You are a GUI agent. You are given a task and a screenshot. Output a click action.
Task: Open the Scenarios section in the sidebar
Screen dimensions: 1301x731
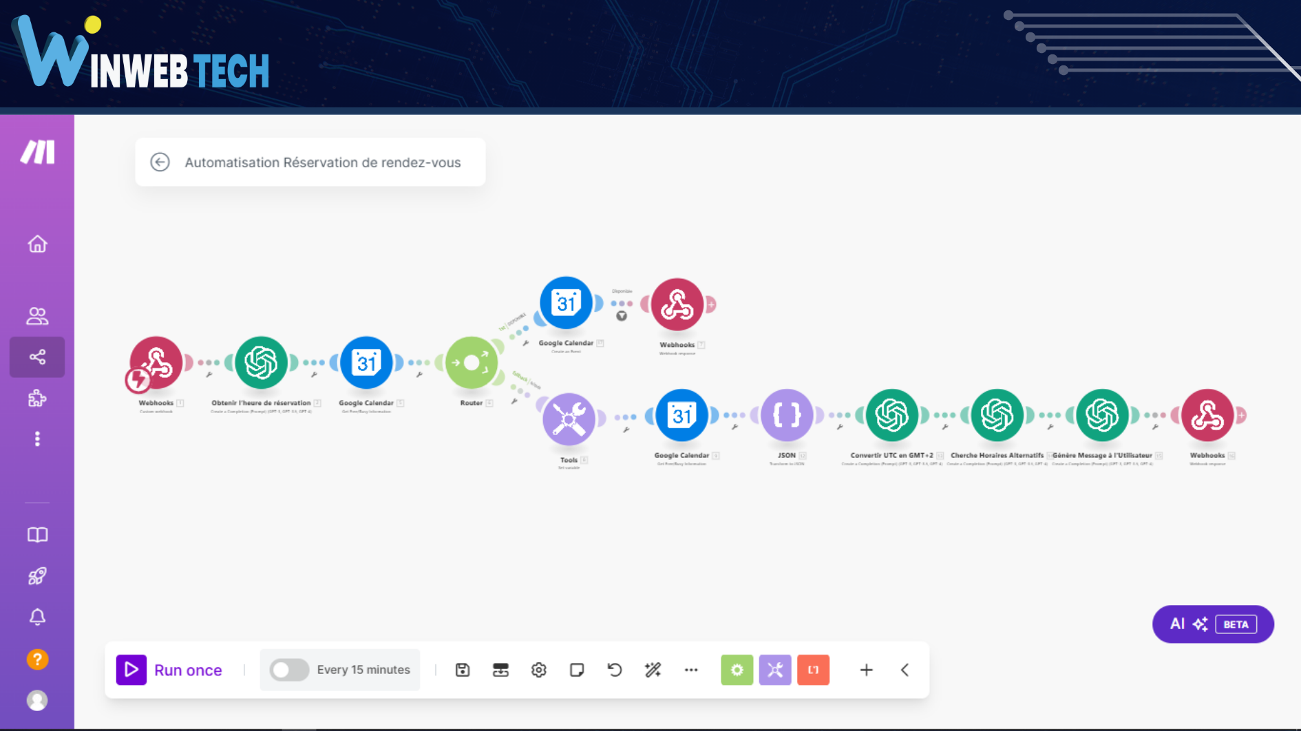click(37, 357)
